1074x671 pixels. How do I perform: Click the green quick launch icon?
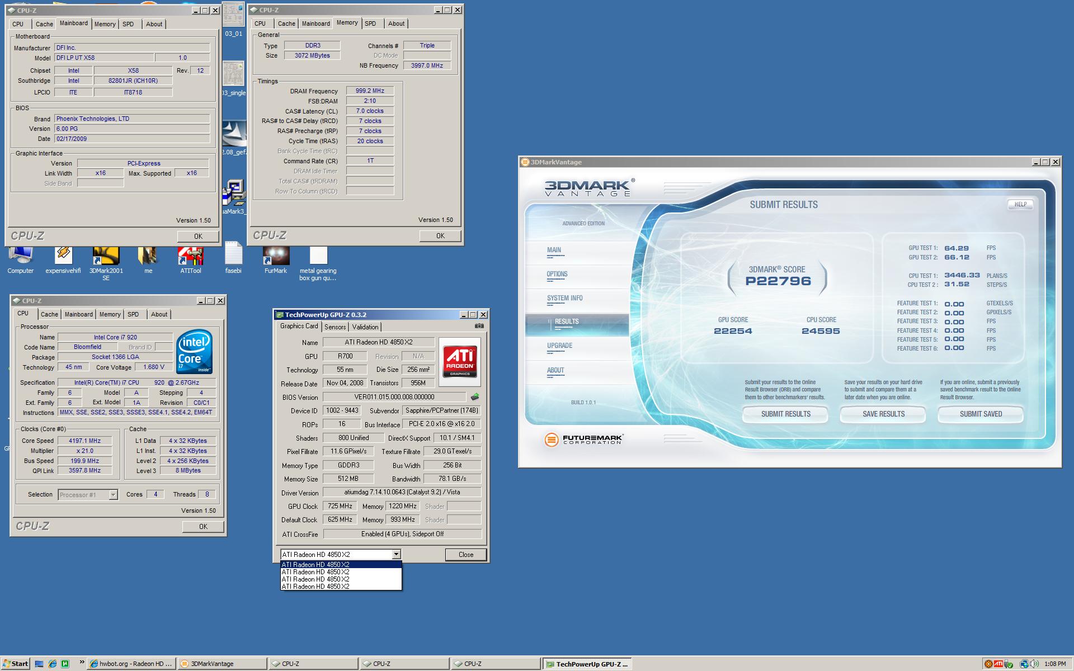[x=65, y=664]
